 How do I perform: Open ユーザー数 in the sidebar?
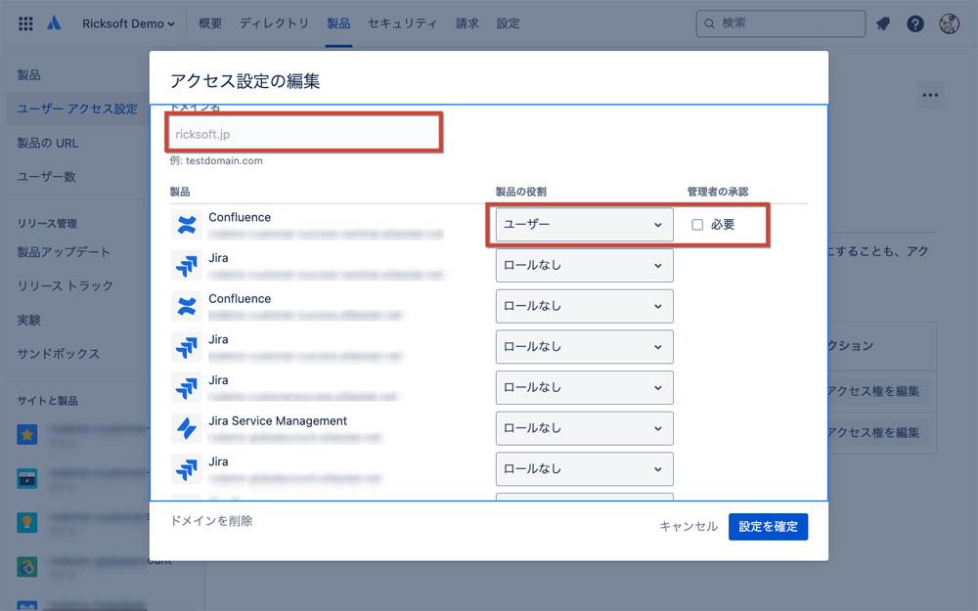click(47, 176)
